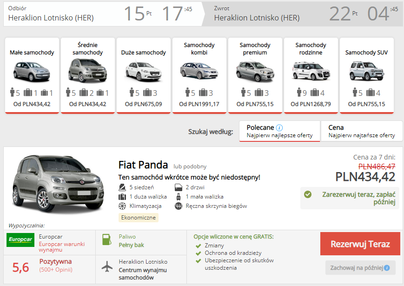404x286 pixels.
Task: Click Zachowaj na później button
Action: (x=360, y=268)
